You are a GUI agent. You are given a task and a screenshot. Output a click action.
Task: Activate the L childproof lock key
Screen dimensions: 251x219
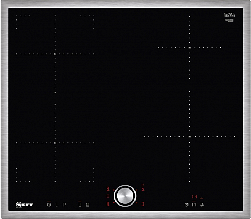56,205
